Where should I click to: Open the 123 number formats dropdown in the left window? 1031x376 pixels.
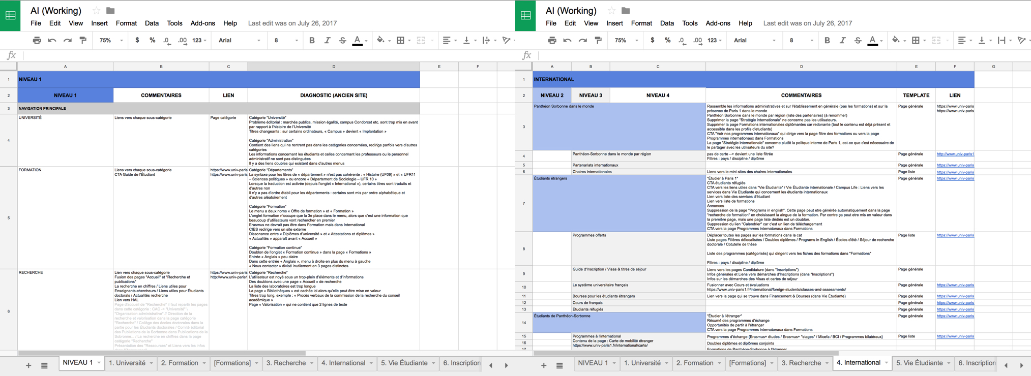(199, 40)
